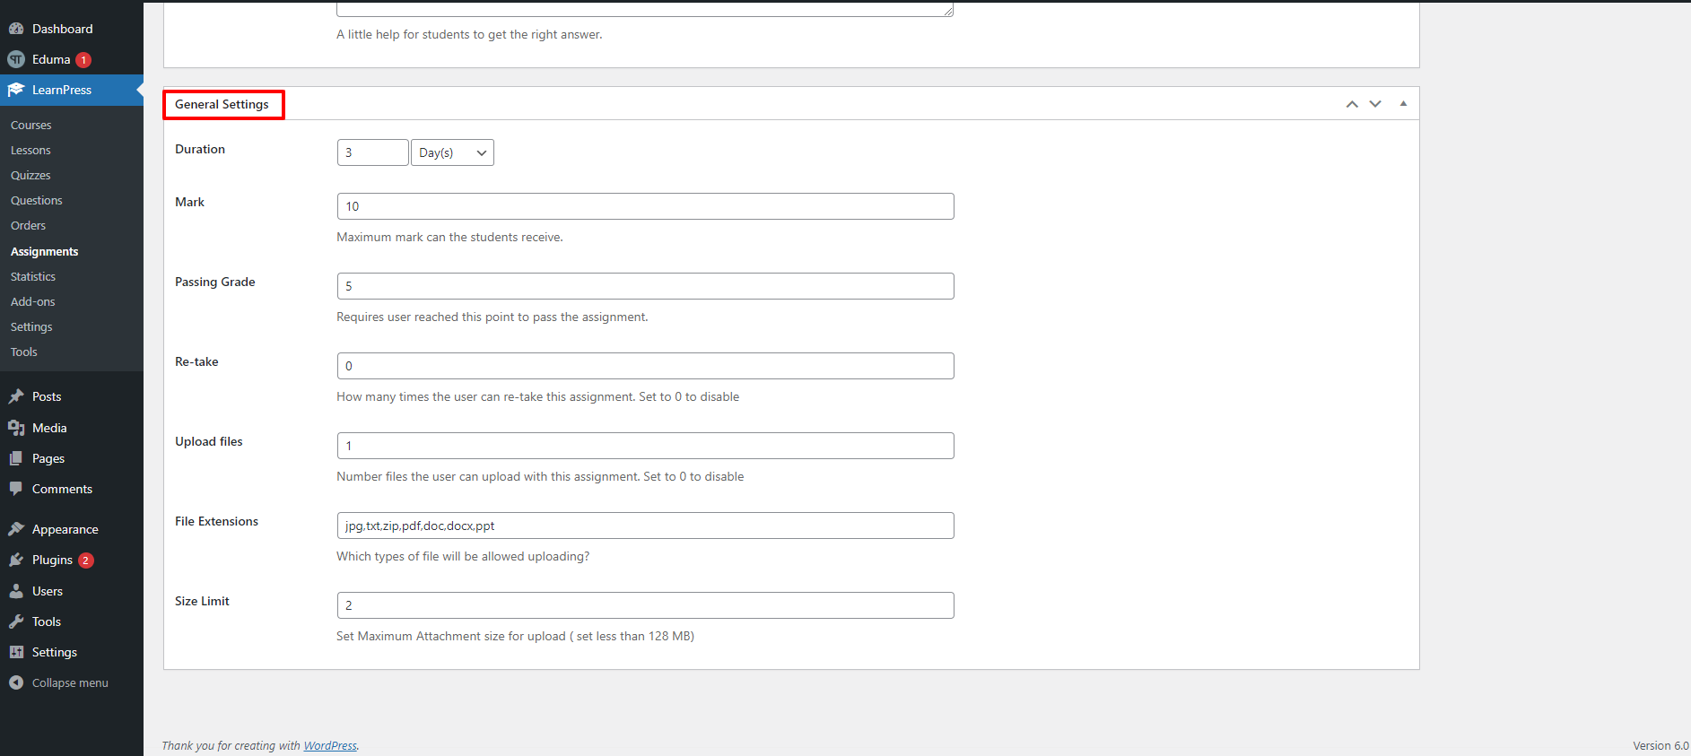Click 'Maximum mark can the students receive.' text
The width and height of the screenshot is (1691, 756).
tap(449, 237)
